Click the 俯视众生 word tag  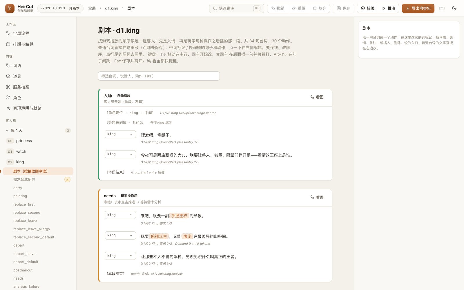[159, 236]
